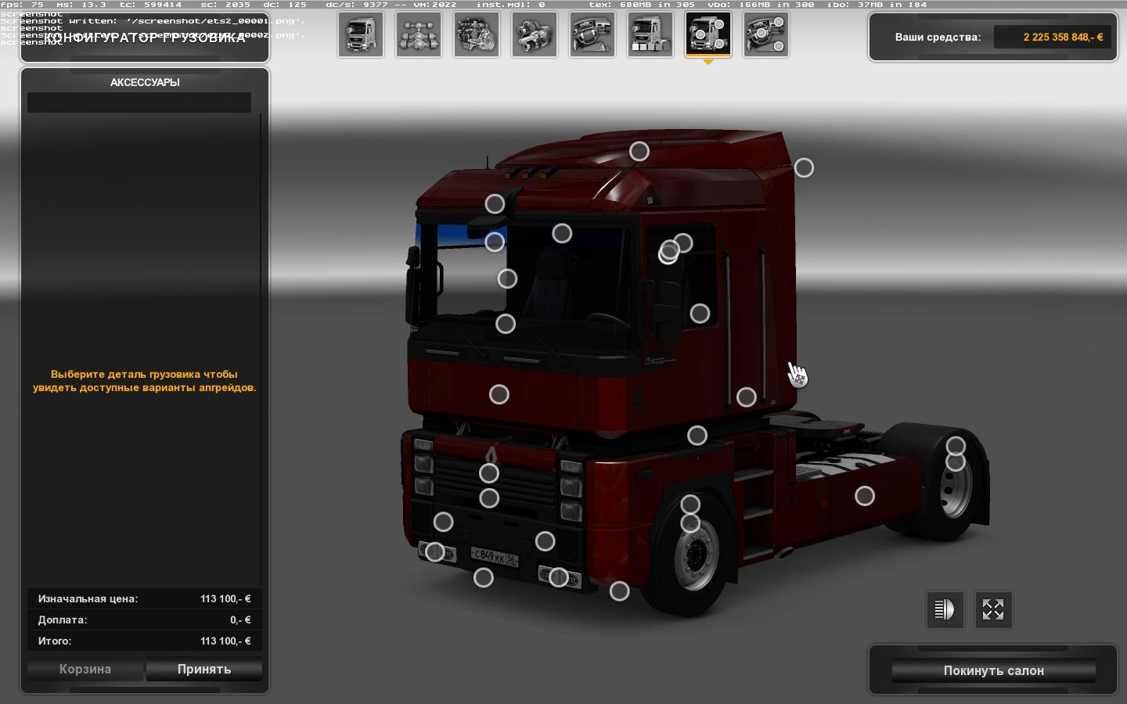Select marker on front panel below windshield

click(x=499, y=394)
